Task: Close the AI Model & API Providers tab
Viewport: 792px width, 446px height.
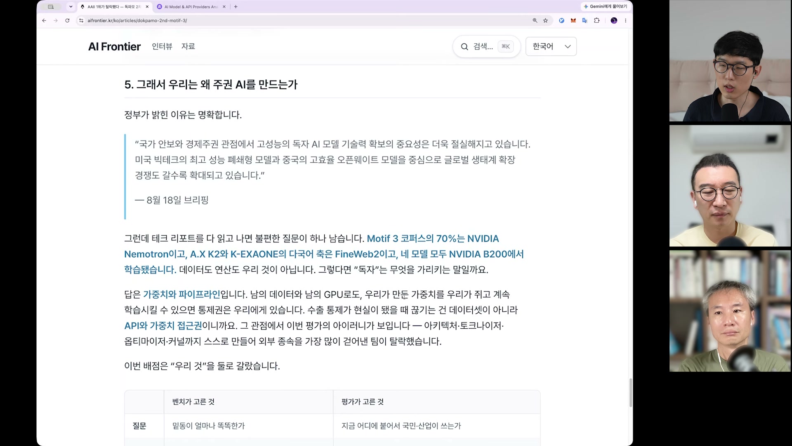Action: click(224, 7)
